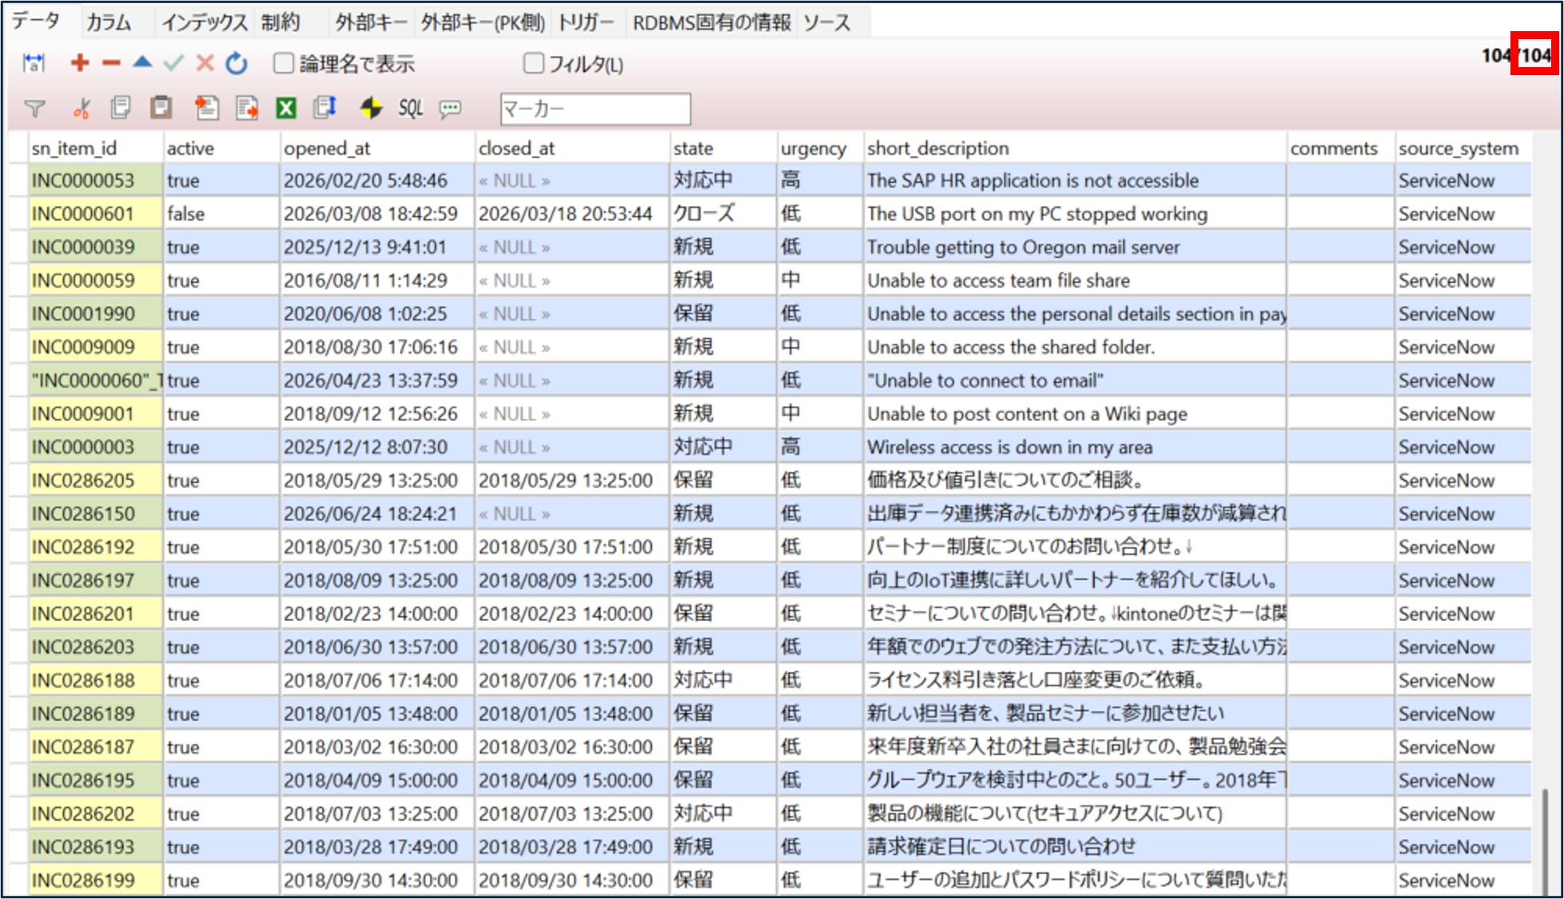Click the copy with column order icon
1564x899 pixels.
[x=325, y=107]
